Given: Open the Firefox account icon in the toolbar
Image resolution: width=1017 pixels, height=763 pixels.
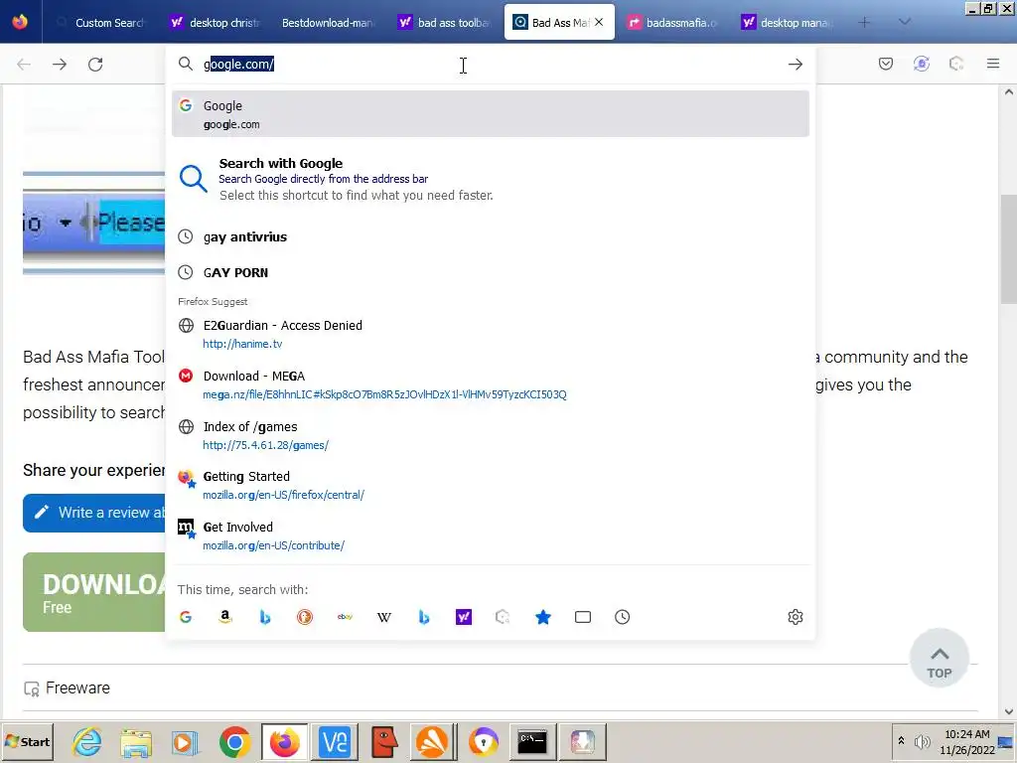Looking at the screenshot, I should click(921, 64).
